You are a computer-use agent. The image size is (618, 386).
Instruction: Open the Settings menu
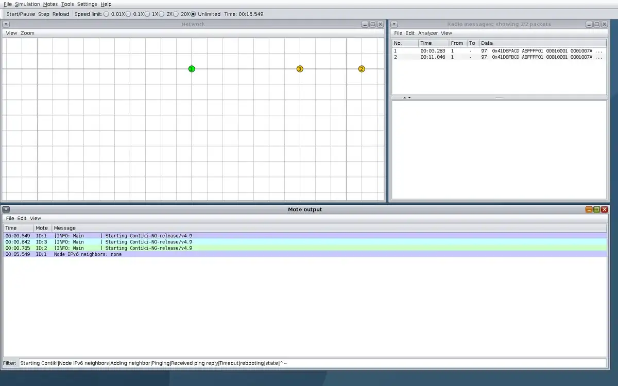coord(87,4)
